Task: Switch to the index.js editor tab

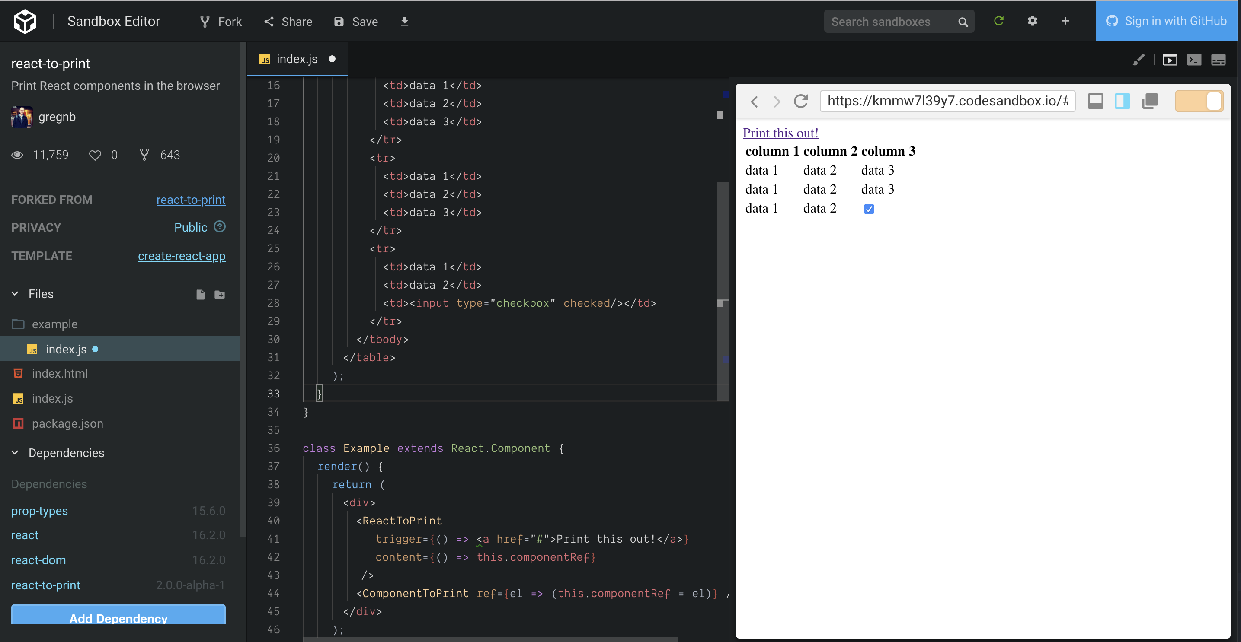Action: click(297, 59)
